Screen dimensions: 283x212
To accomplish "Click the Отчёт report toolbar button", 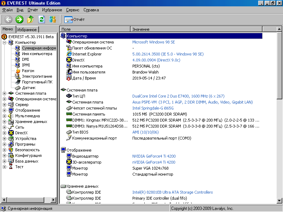I will tap(75, 19).
